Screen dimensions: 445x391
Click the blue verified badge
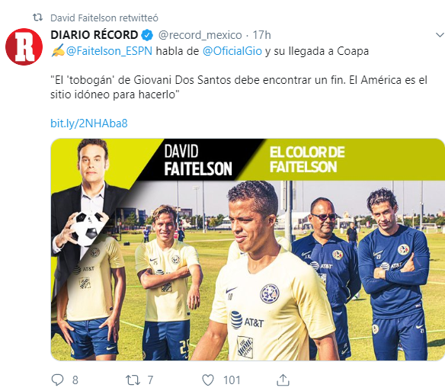coord(147,35)
